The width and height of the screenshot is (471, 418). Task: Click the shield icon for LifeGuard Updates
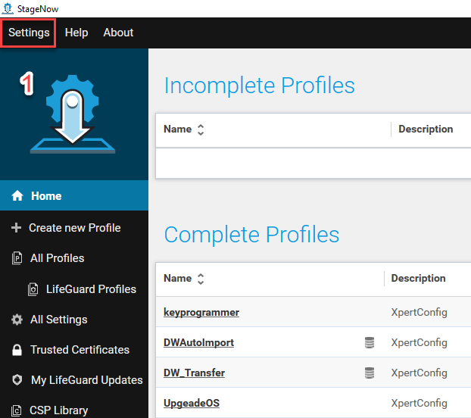(x=17, y=380)
